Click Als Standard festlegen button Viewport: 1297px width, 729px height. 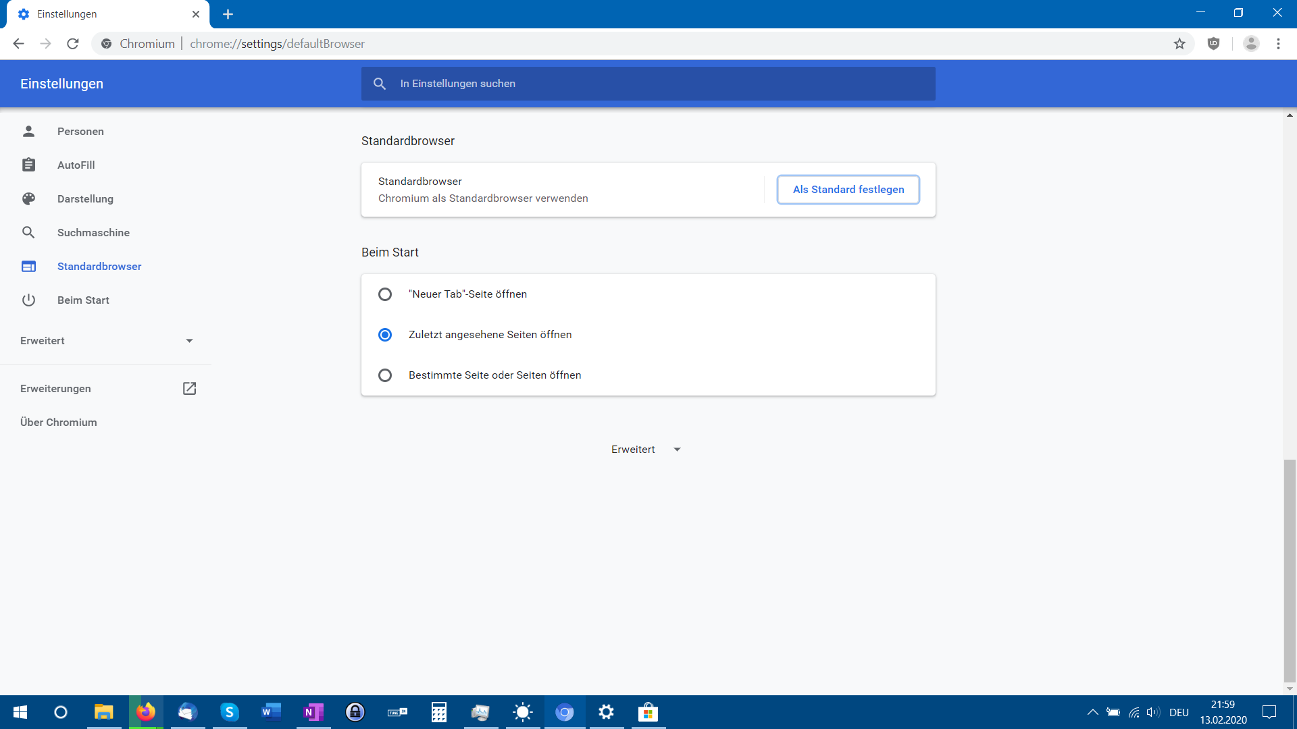848,190
